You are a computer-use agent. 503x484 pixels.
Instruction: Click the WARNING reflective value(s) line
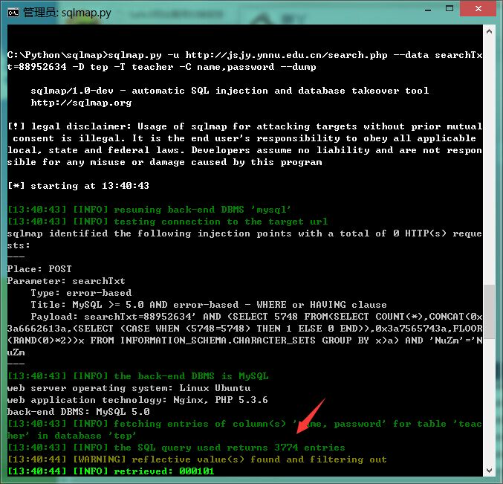coord(197,459)
